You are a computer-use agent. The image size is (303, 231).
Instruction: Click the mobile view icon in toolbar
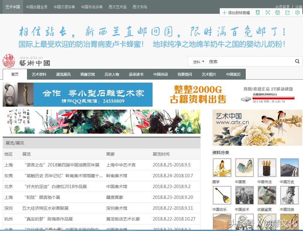point(257,12)
